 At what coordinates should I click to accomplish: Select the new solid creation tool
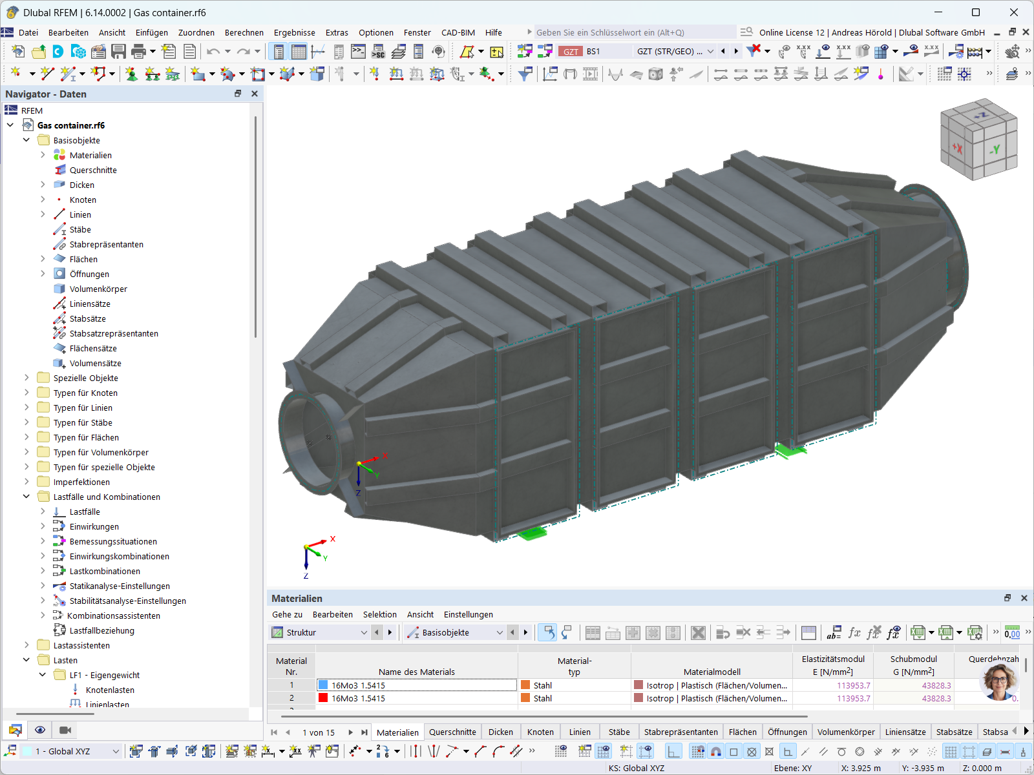point(316,74)
